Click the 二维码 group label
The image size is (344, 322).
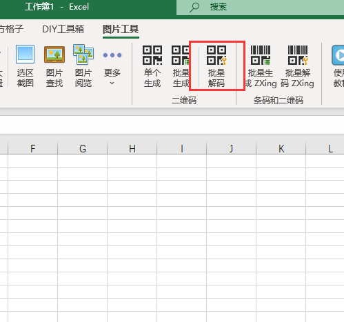[184, 101]
